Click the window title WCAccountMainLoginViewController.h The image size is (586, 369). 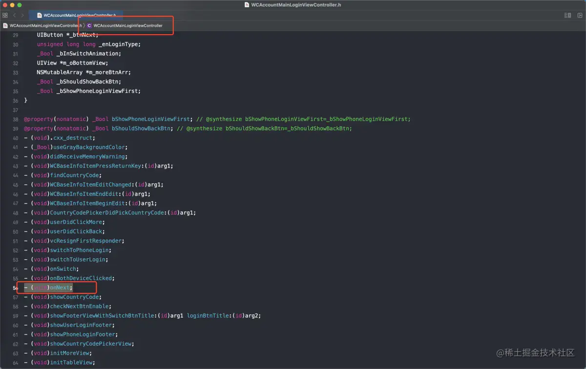296,5
